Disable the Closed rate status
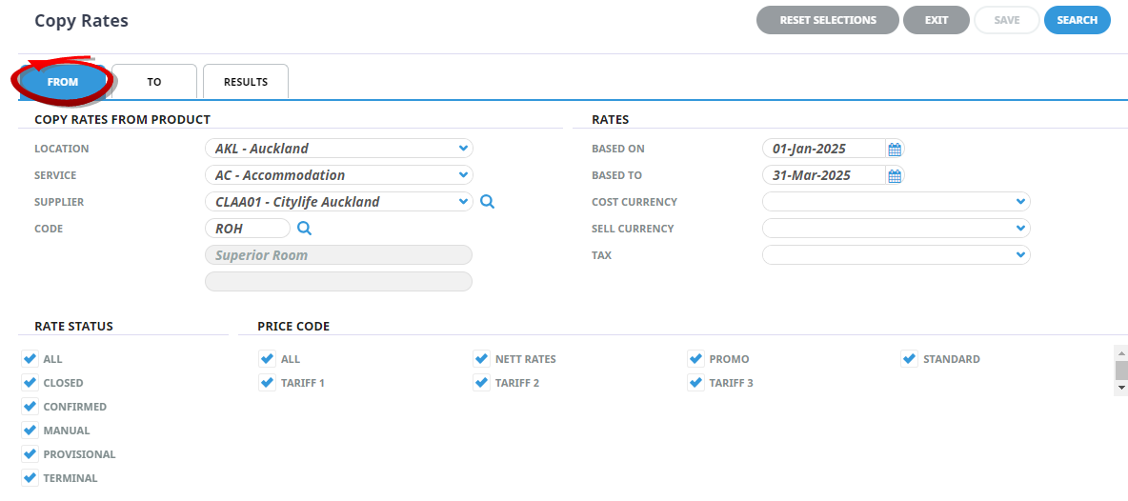This screenshot has height=501, width=1128. [30, 382]
